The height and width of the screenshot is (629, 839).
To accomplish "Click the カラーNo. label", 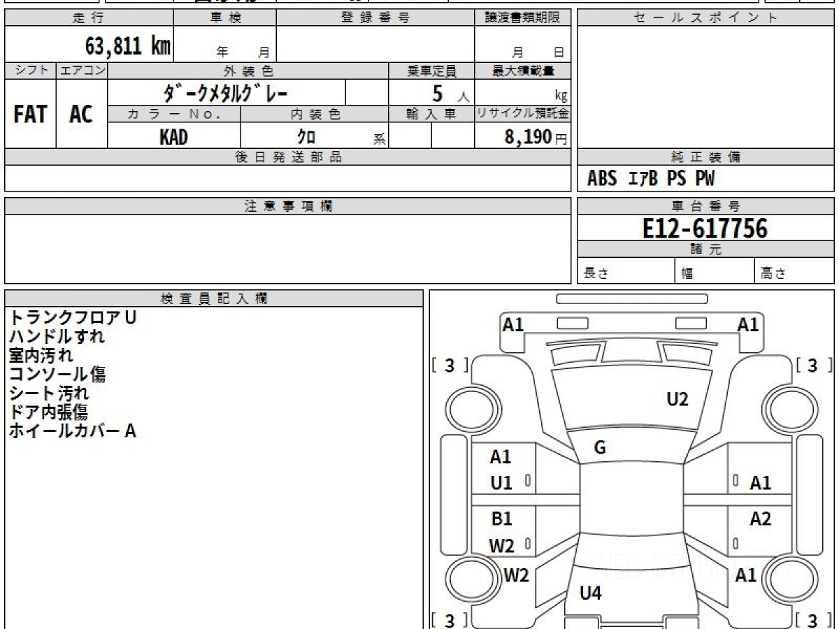I will pyautogui.click(x=174, y=114).
